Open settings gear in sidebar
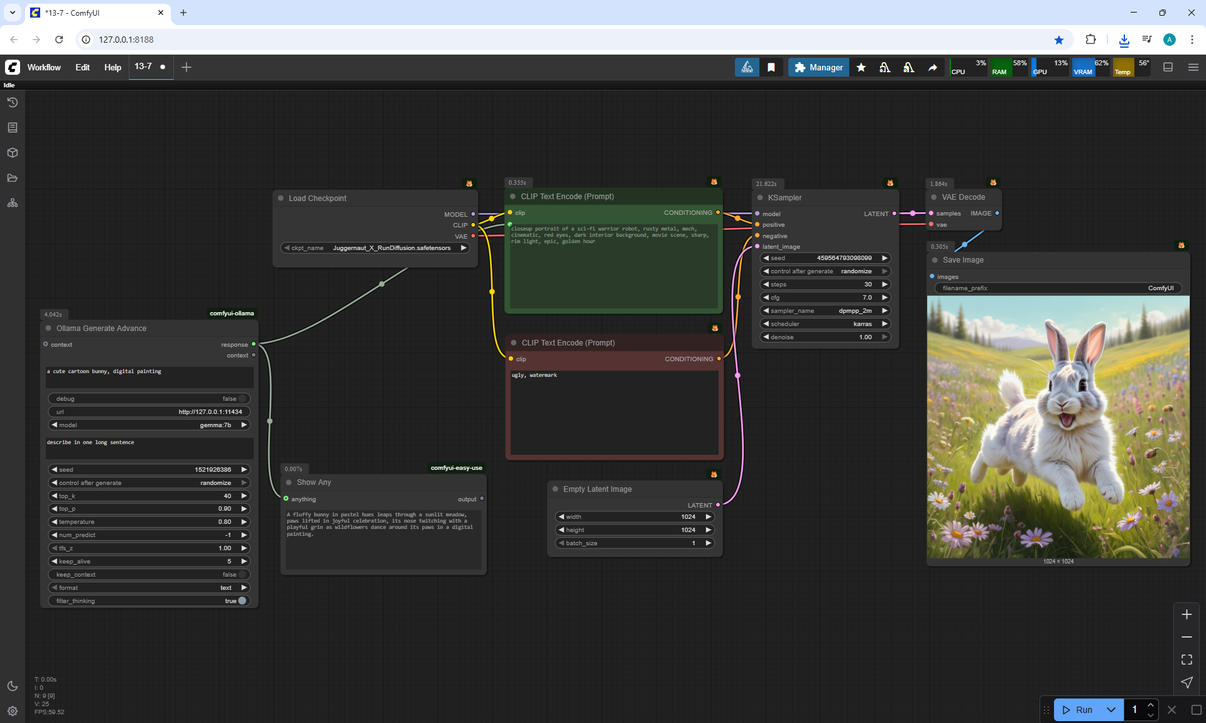The height and width of the screenshot is (723, 1206). [13, 711]
